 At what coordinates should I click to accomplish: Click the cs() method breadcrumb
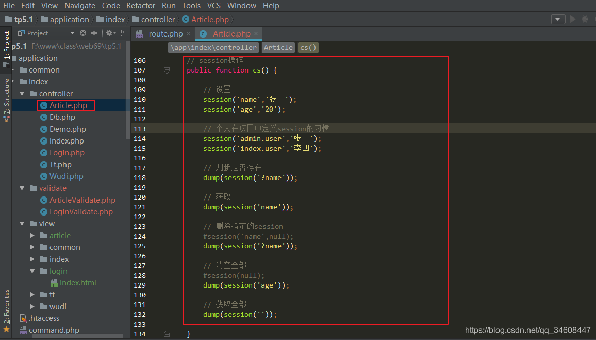coord(308,47)
